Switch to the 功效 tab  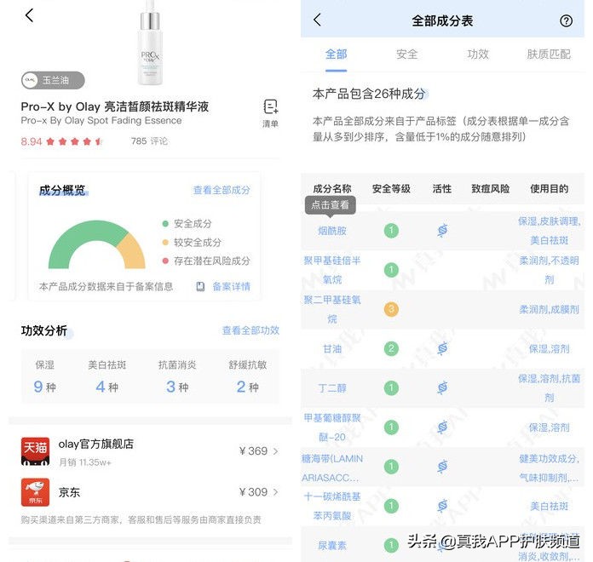(478, 54)
